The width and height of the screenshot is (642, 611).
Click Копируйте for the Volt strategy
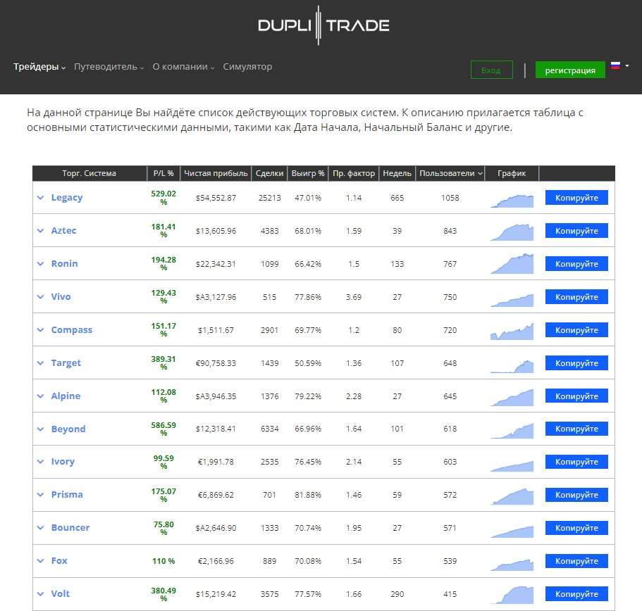pyautogui.click(x=576, y=594)
